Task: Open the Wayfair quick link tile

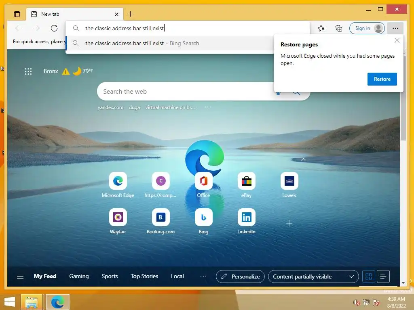Action: 118,221
